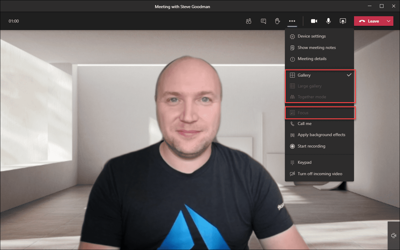Click the meeting notes icon
The height and width of the screenshot is (250, 400).
[x=292, y=48]
